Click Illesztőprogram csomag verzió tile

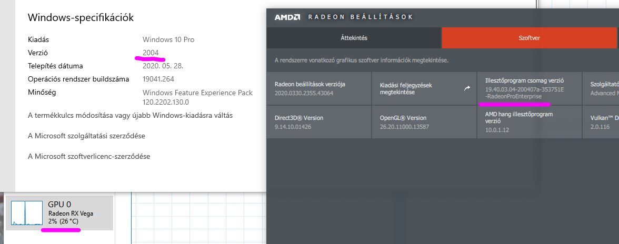(x=530, y=88)
